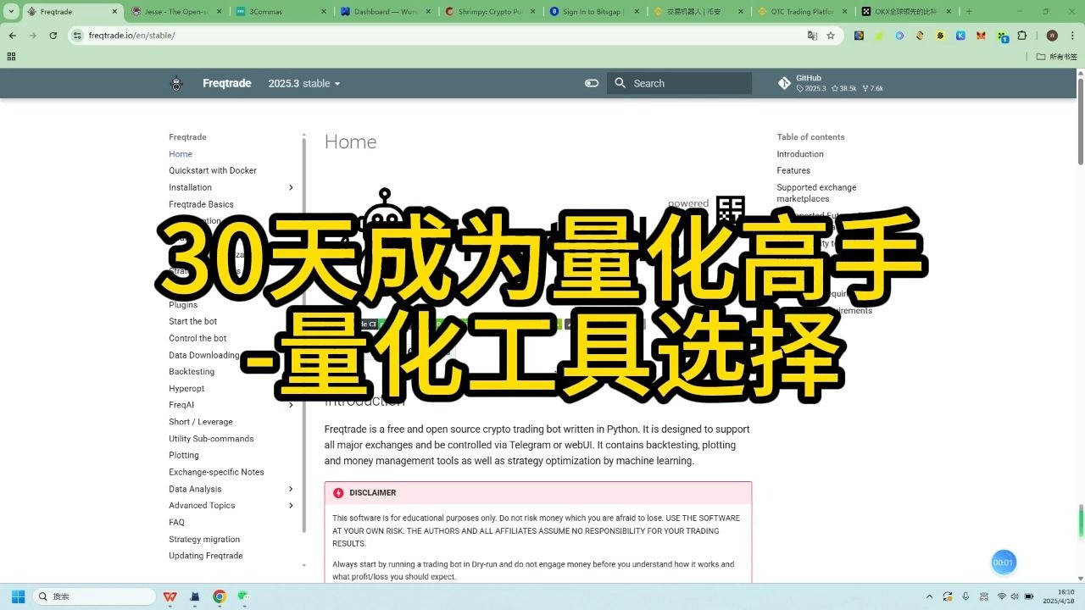Open Control the bot sidebar link
Viewport: 1085px width, 610px height.
pyautogui.click(x=198, y=338)
